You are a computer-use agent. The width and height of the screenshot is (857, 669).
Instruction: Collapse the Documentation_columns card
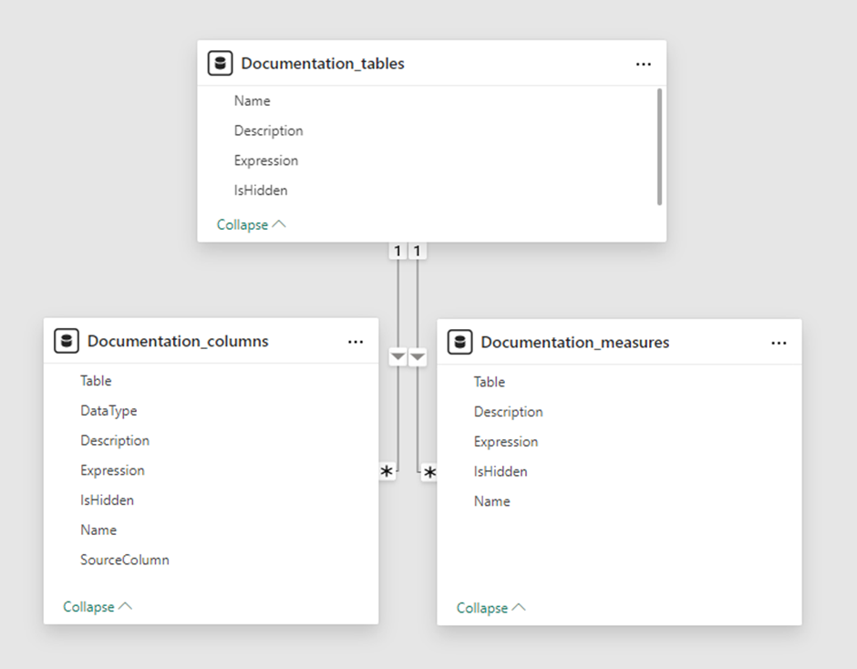pyautogui.click(x=98, y=606)
